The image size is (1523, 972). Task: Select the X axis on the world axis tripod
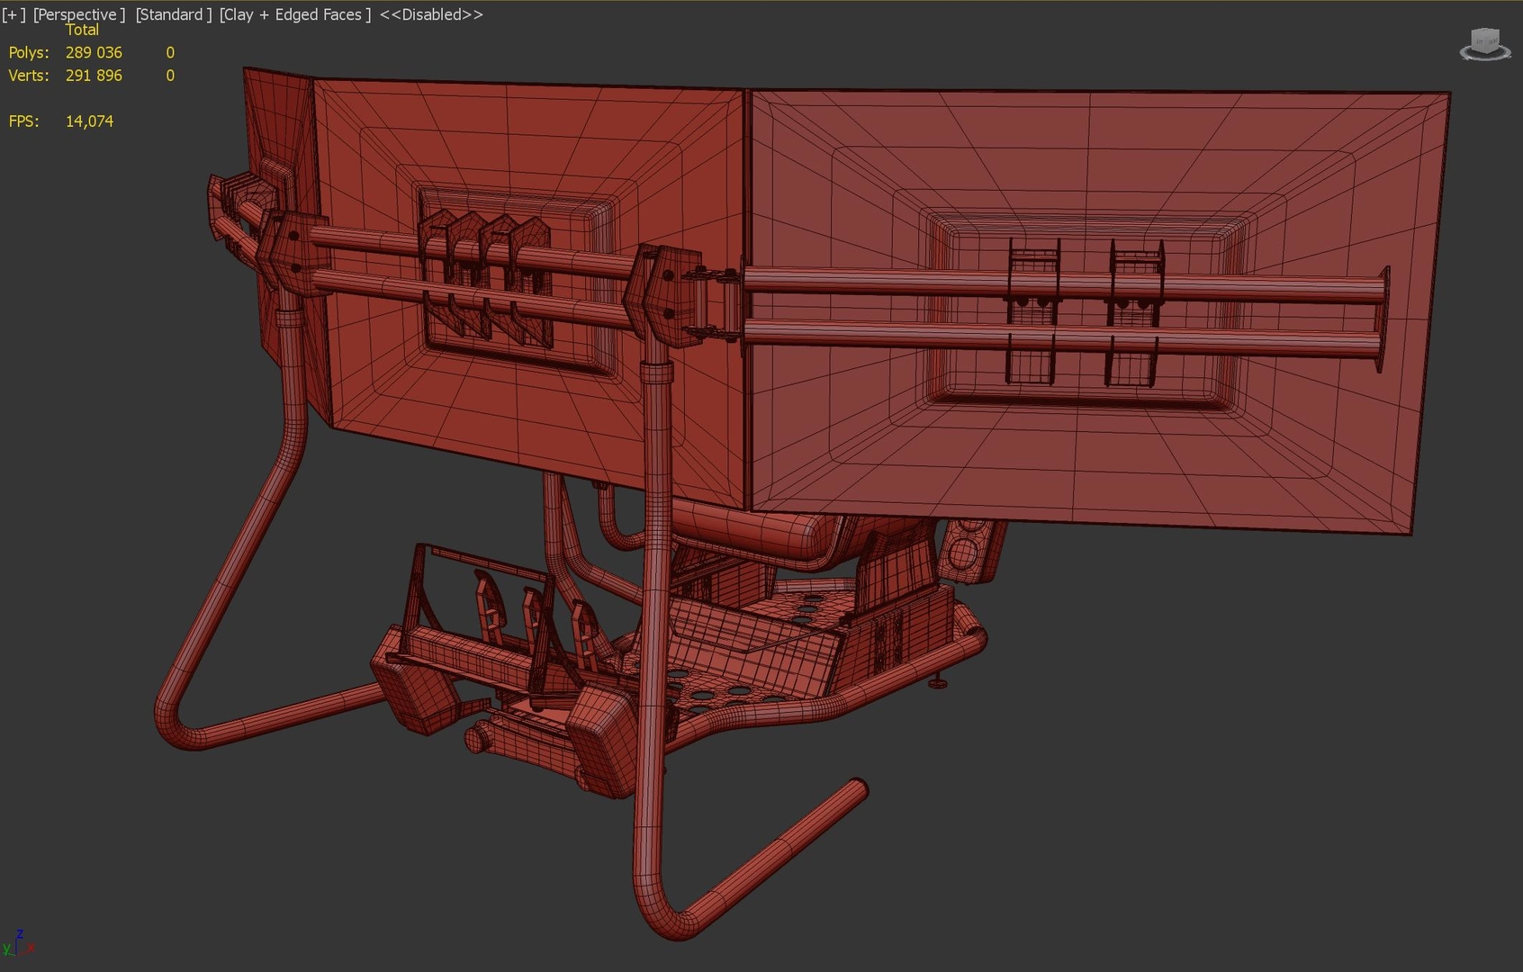(x=31, y=947)
